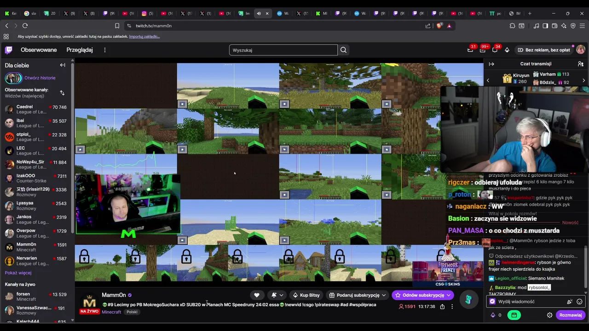This screenshot has height=331, width=589.
Task: Reload the page with refresh icon
Action: tap(25, 26)
